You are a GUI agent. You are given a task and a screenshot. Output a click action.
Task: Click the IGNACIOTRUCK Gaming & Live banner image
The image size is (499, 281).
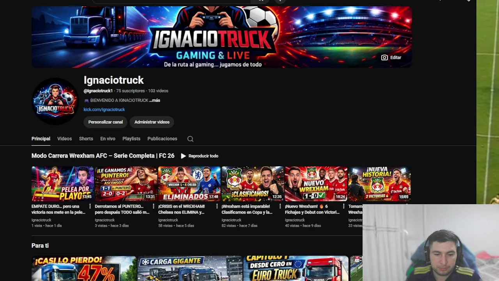point(221,37)
